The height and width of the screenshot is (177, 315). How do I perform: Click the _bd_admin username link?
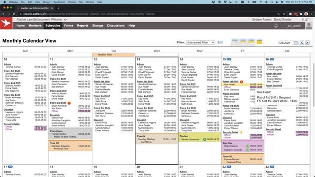[x=294, y=26]
